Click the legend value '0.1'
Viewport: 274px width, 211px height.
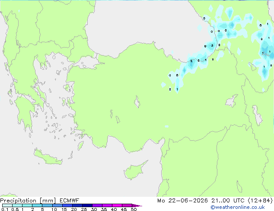[5, 209]
